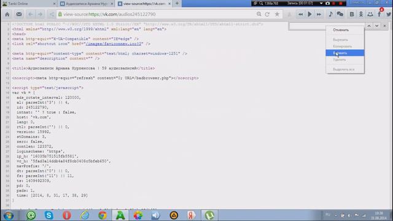This screenshot has width=393, height=221.
Task: Open Opera from the taskbar
Action: coord(67,215)
